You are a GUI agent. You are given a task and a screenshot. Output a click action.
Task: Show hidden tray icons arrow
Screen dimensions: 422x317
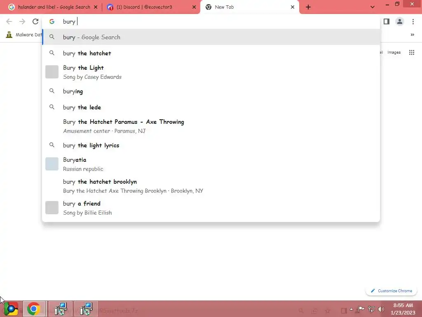coord(351,309)
